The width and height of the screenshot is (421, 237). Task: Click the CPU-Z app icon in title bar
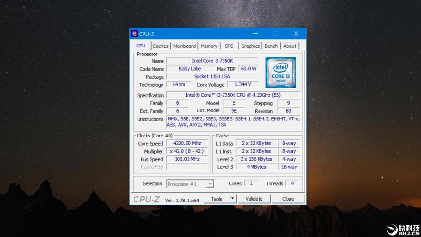[134, 34]
